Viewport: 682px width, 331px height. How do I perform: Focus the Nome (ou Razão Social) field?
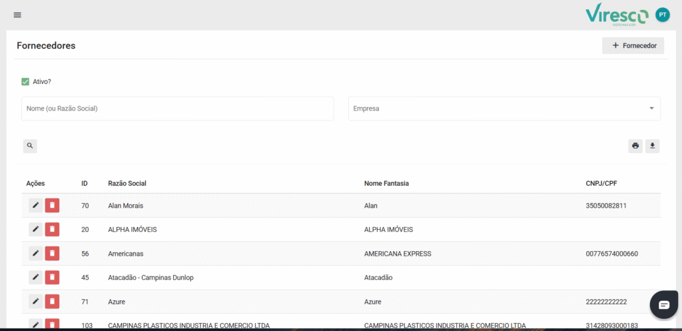(x=177, y=109)
